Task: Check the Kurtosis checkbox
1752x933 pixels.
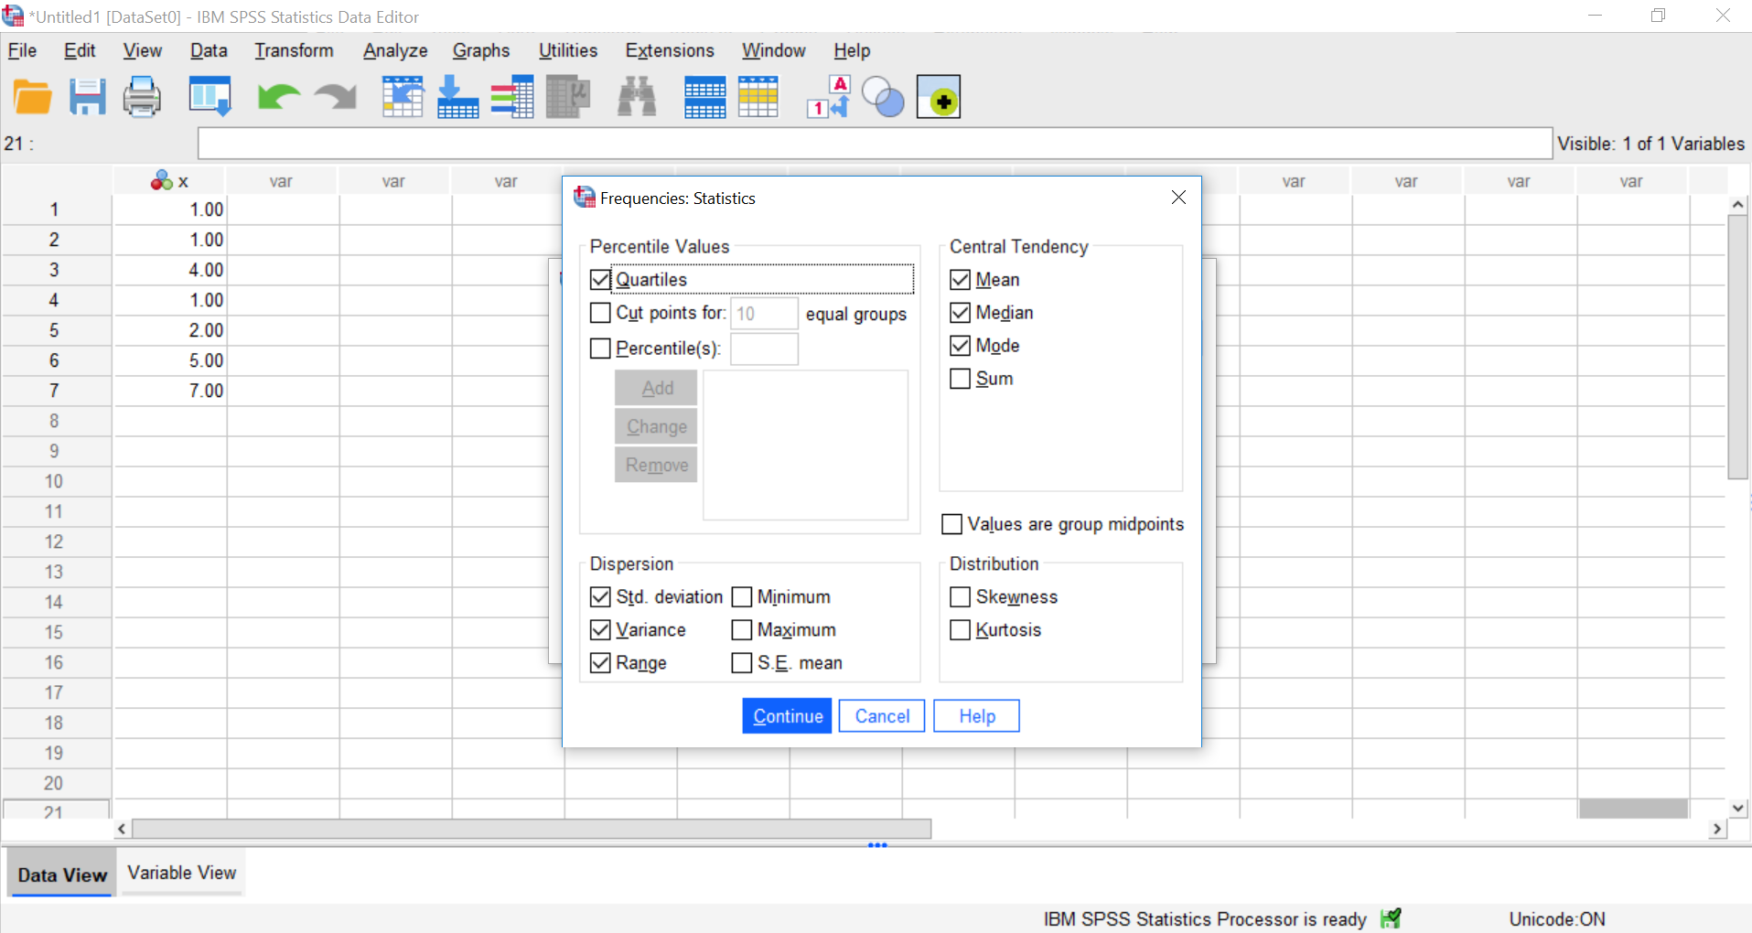Action: pos(960,630)
